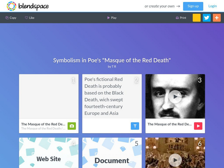Click the orange plus share button

[x=217, y=18]
